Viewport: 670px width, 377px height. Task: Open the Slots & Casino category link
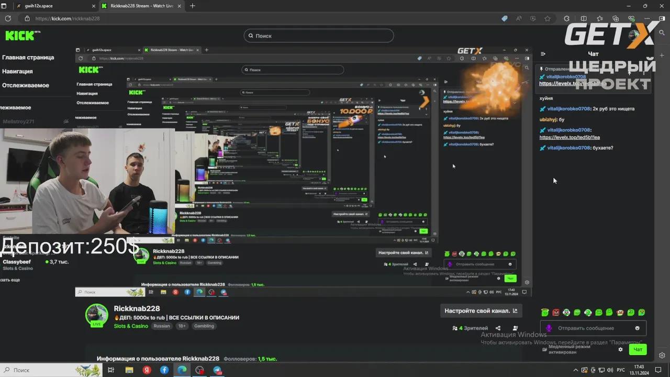pyautogui.click(x=131, y=326)
